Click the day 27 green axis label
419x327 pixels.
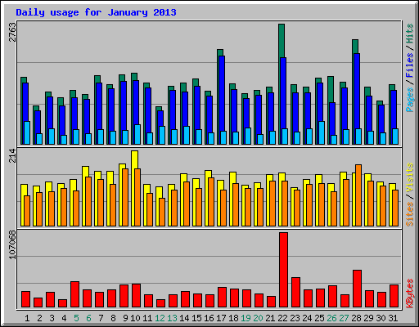tap(344, 318)
